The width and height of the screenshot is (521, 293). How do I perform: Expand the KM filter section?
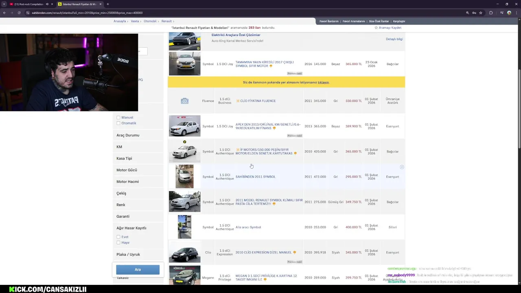click(119, 147)
